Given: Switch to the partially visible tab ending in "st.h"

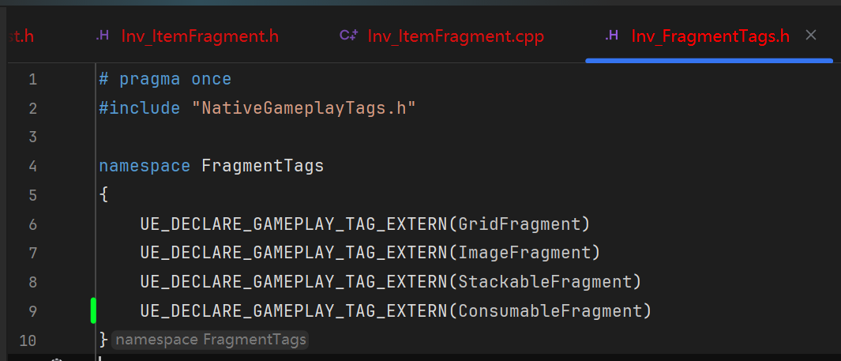Looking at the screenshot, I should click(x=17, y=36).
